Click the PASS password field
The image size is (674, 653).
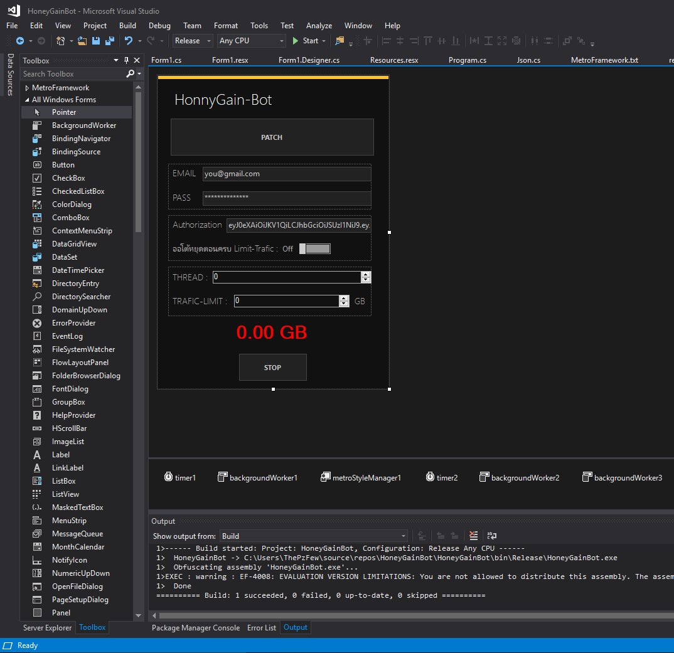point(287,198)
